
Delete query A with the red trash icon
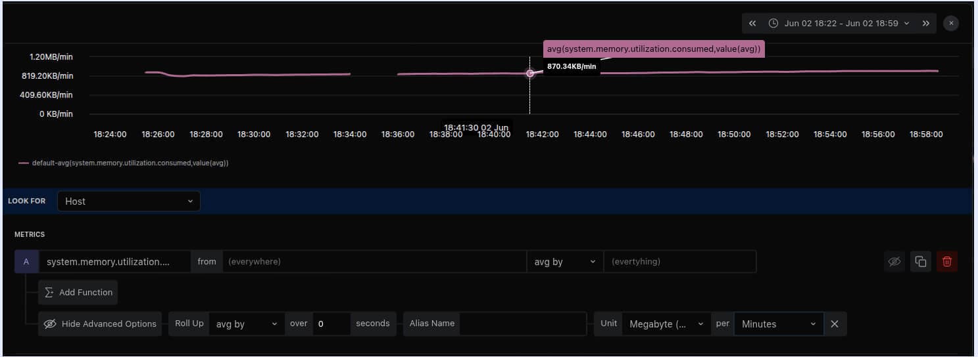point(947,261)
